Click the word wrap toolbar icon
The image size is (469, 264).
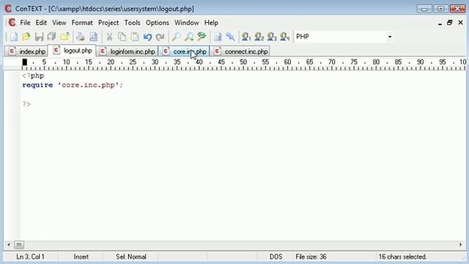point(218,37)
